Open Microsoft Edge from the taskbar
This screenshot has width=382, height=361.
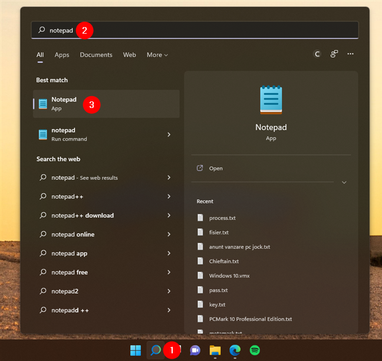coord(235,350)
